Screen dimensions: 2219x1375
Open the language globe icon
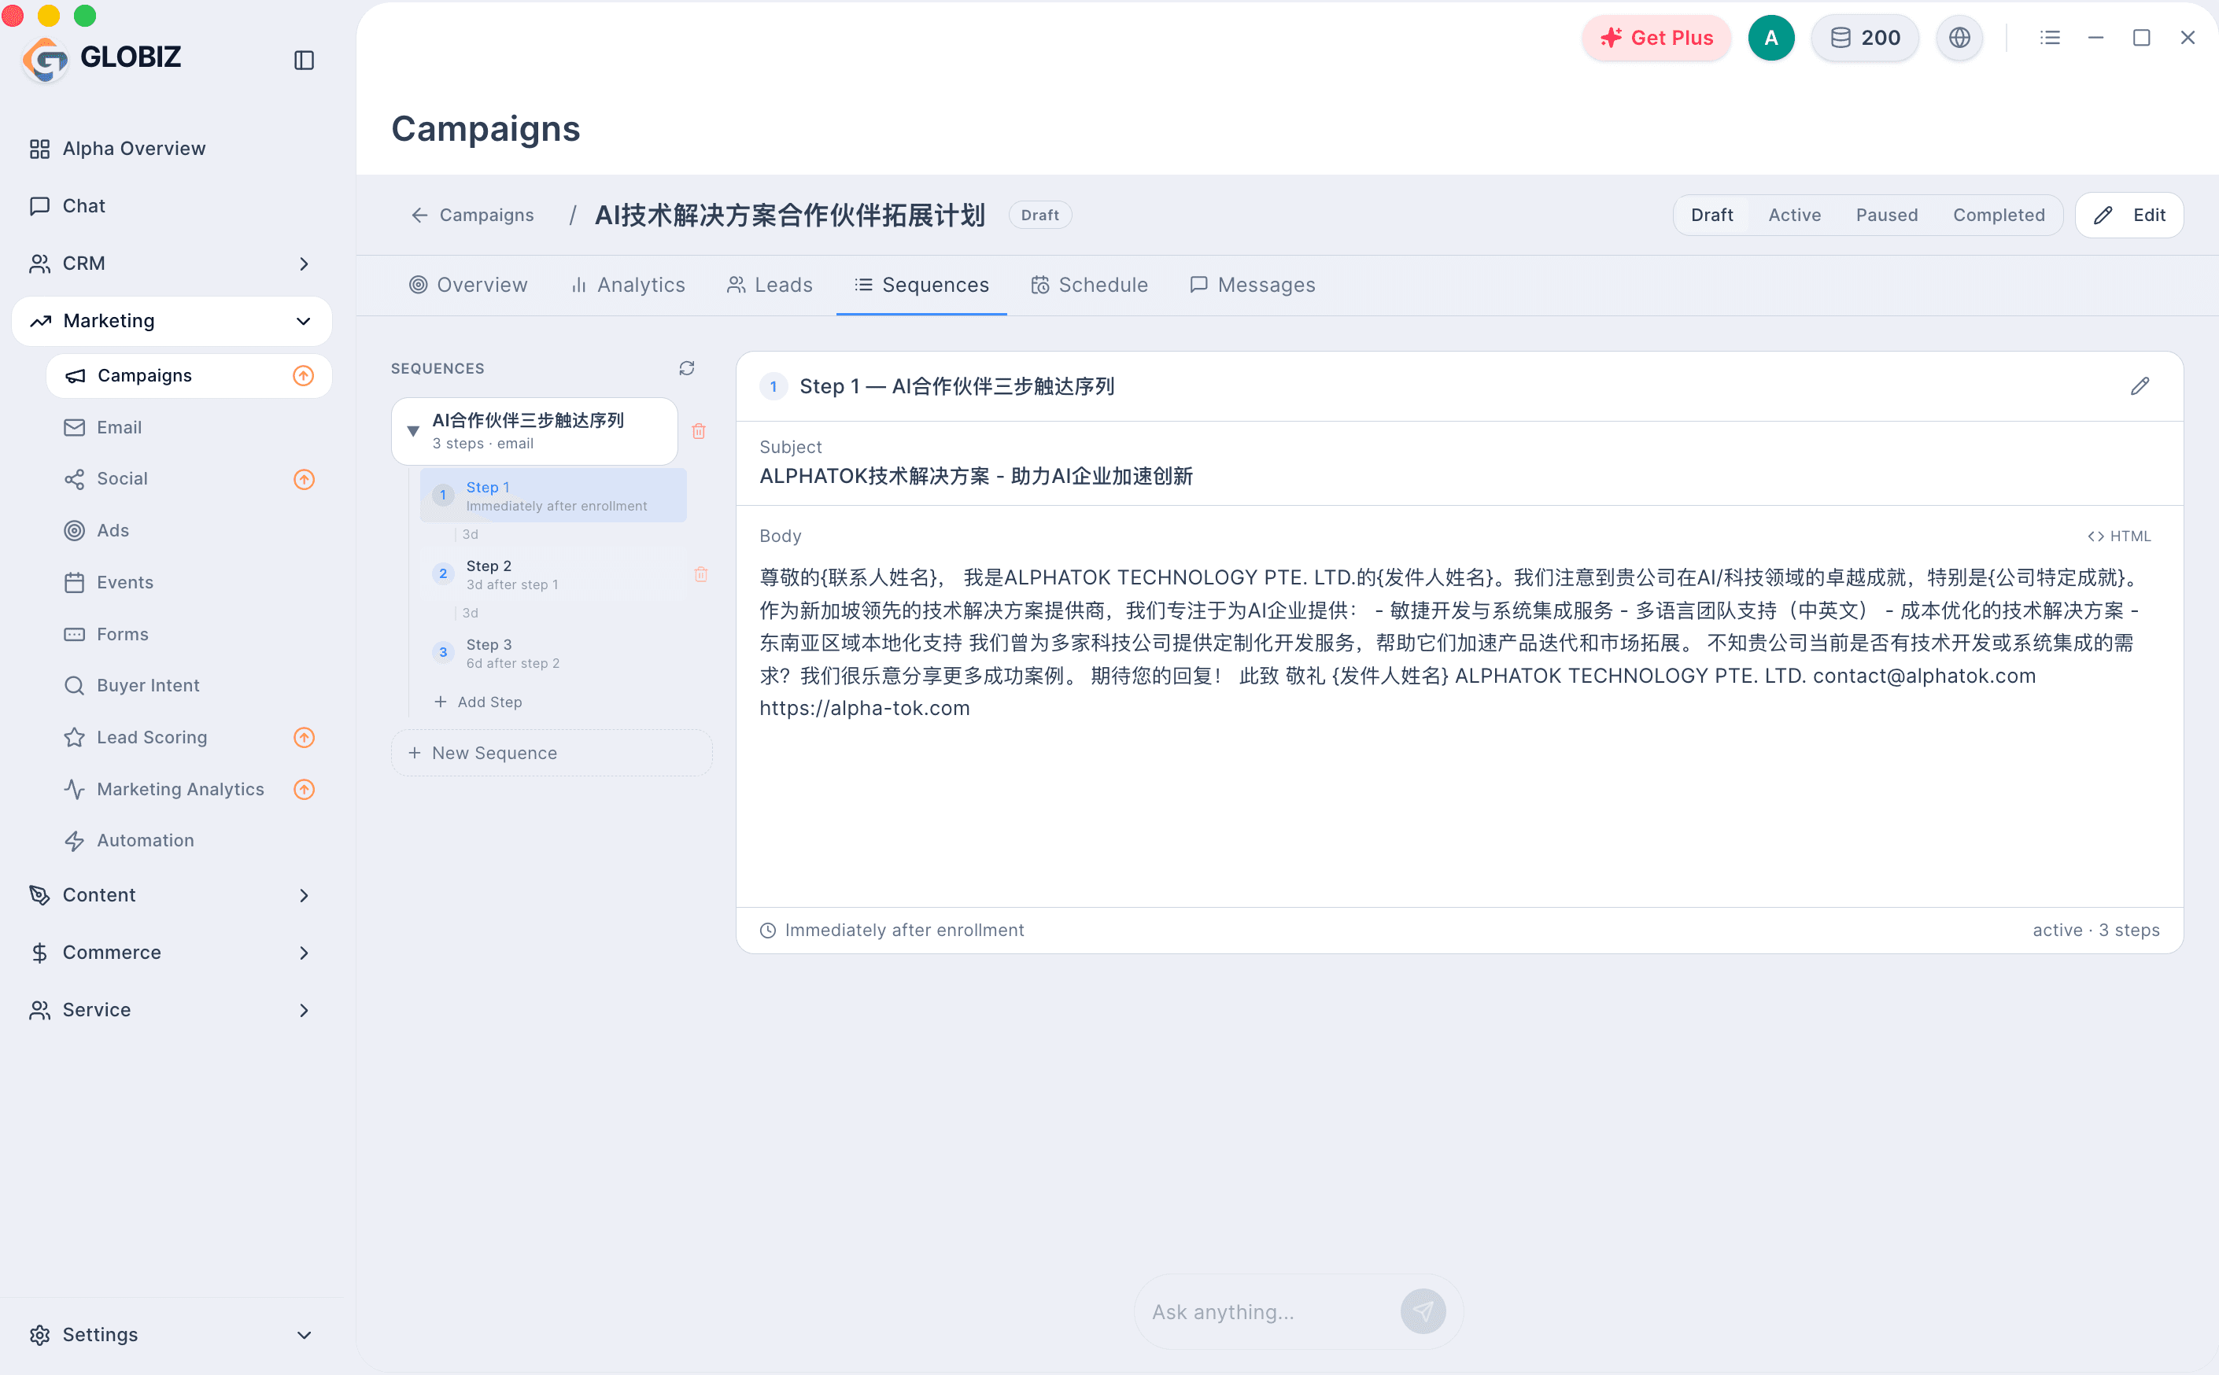1959,37
